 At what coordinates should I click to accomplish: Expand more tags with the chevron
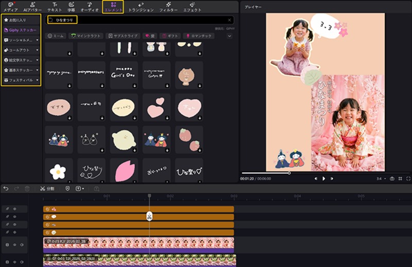(x=230, y=36)
